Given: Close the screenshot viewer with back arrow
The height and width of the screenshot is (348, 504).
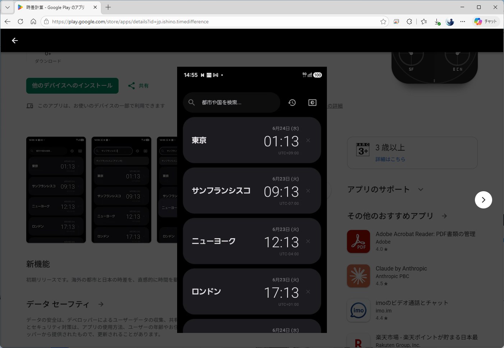Looking at the screenshot, I should pos(15,41).
